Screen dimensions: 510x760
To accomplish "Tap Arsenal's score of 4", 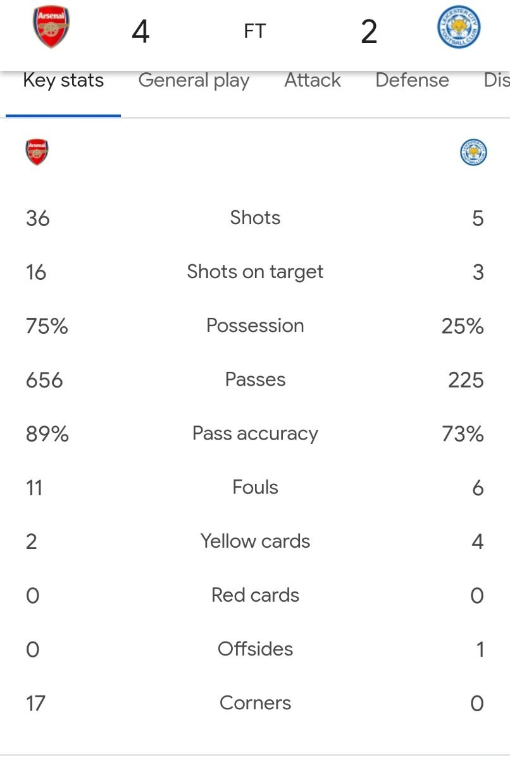I will pyautogui.click(x=140, y=32).
